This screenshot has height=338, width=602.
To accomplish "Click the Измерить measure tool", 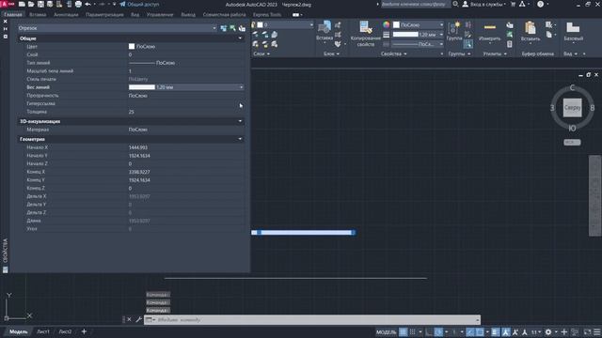I will (x=489, y=28).
